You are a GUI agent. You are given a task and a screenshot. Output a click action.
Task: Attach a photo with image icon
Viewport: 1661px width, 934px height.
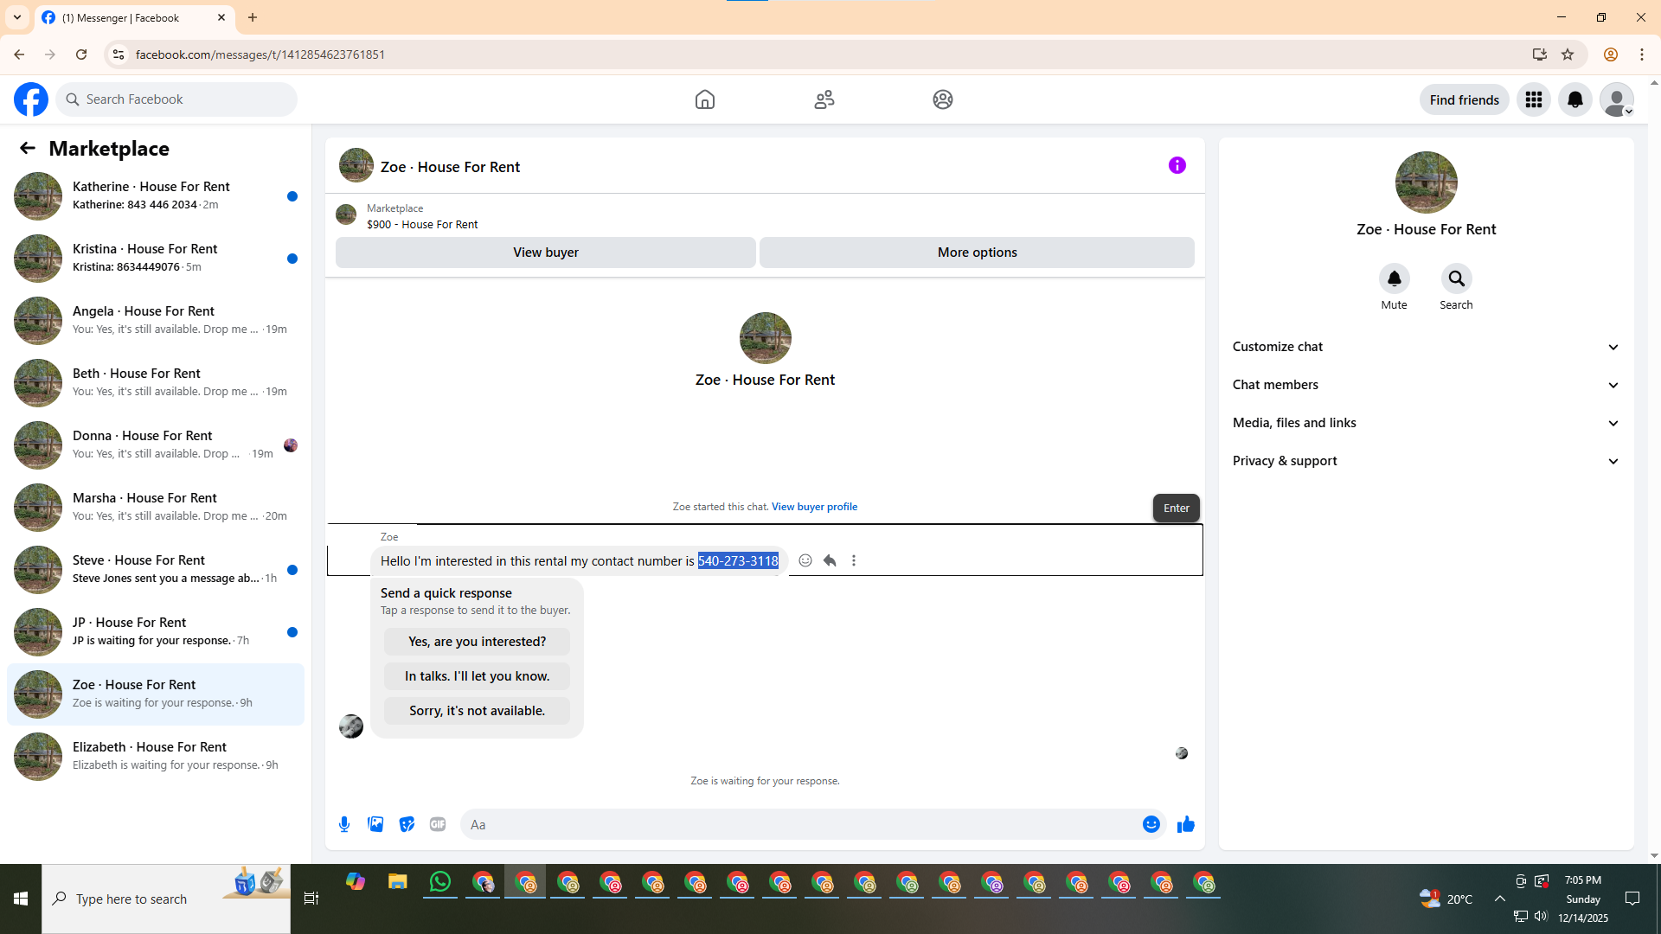(x=375, y=824)
